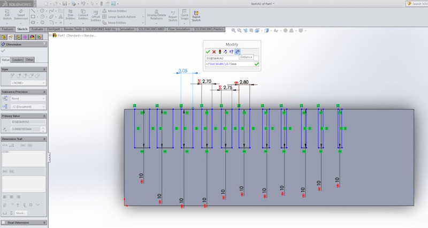
Task: Click the Trim Entities tool
Action: click(71, 14)
